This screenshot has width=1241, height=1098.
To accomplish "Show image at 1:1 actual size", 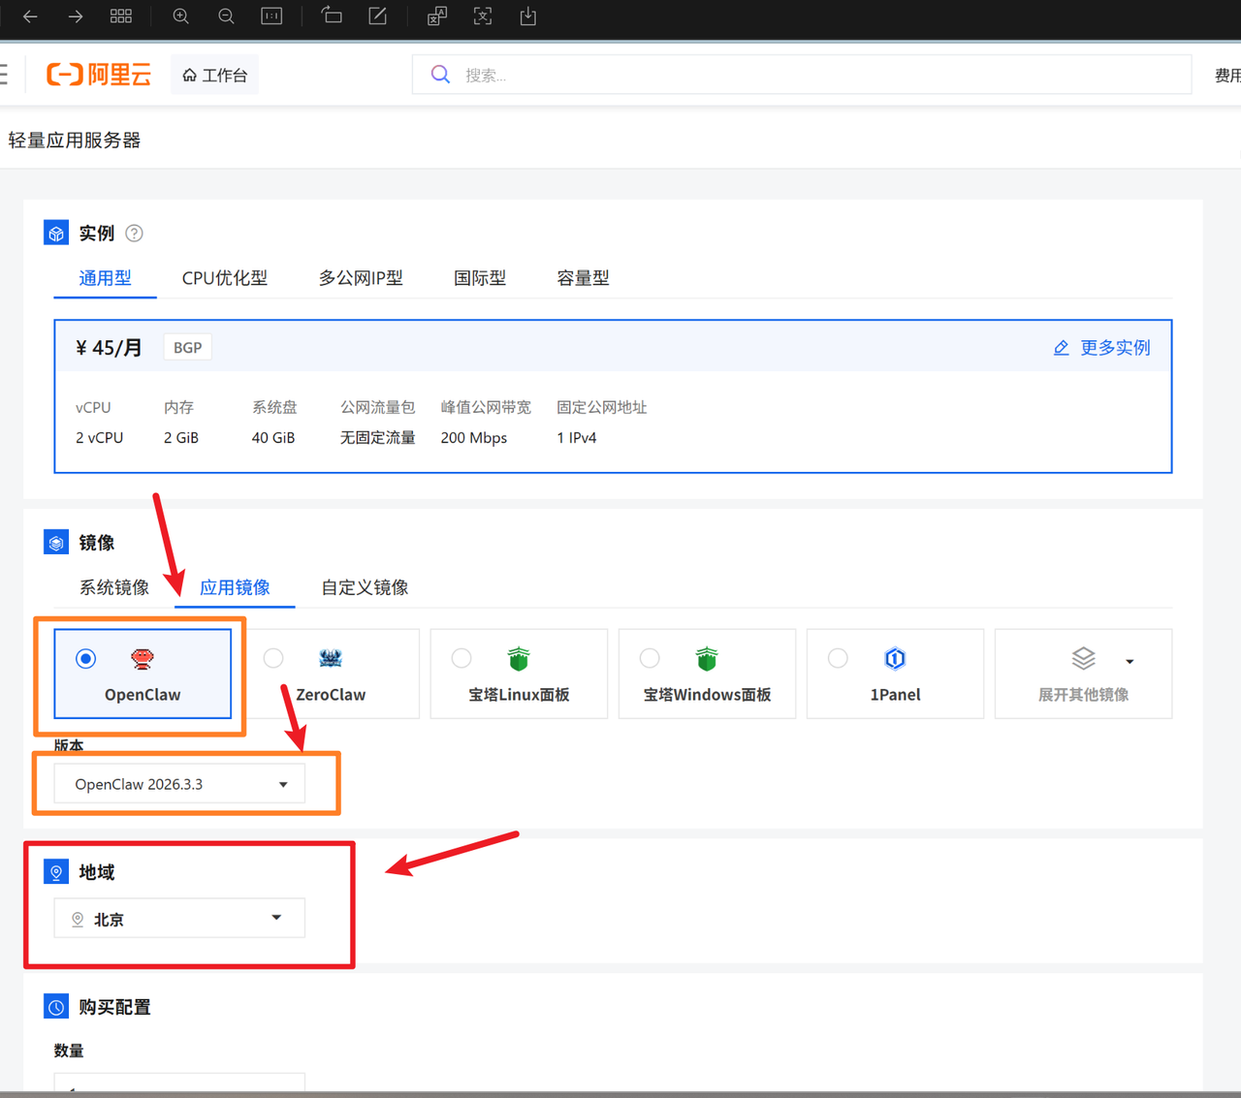I will (x=271, y=16).
